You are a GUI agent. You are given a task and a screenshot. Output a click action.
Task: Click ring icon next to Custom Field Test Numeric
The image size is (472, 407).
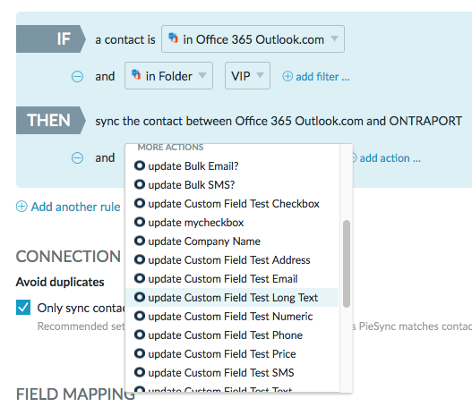click(140, 316)
